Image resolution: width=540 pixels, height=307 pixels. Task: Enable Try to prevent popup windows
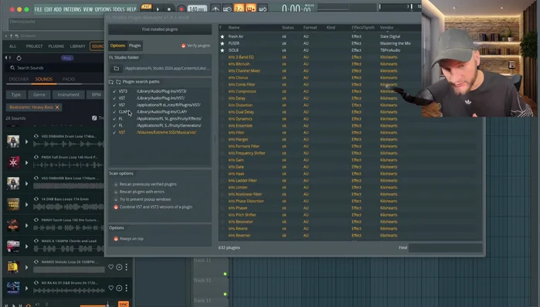pos(116,200)
